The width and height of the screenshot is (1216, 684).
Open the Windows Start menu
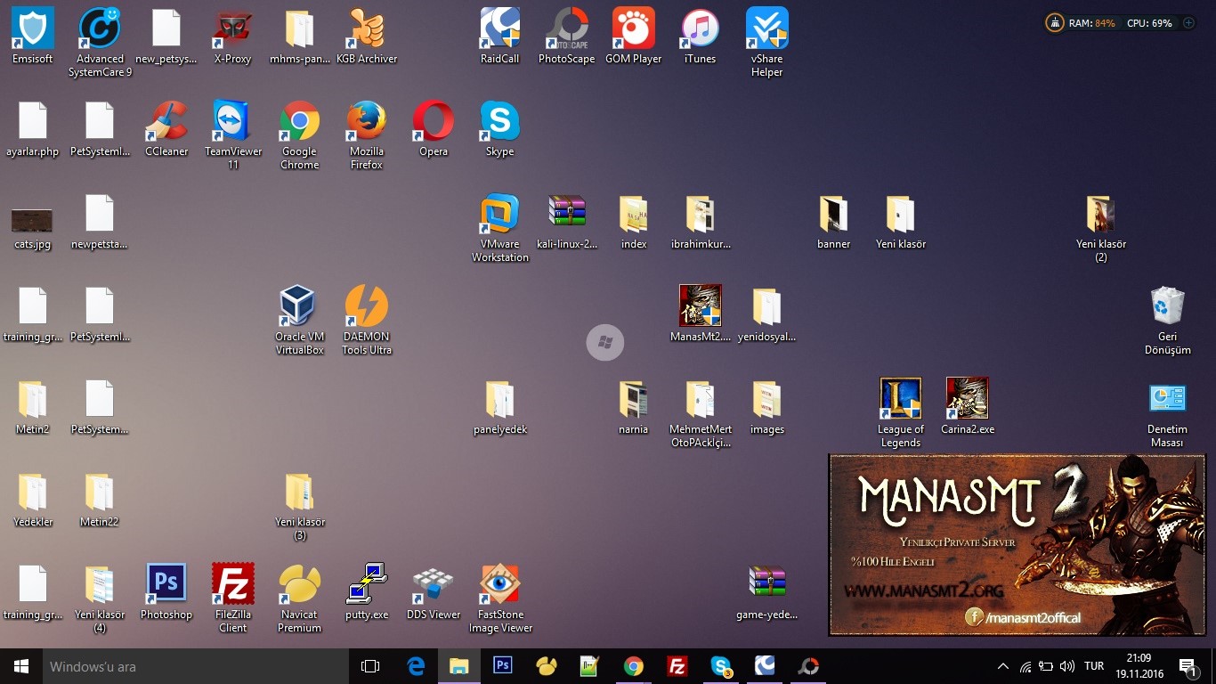pos(21,666)
